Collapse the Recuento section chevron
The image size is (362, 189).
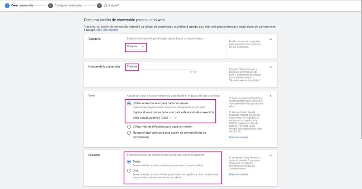271,155
